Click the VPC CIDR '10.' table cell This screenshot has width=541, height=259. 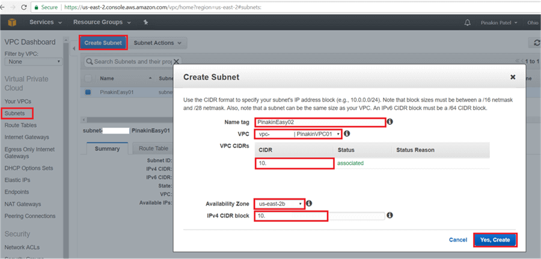point(295,163)
